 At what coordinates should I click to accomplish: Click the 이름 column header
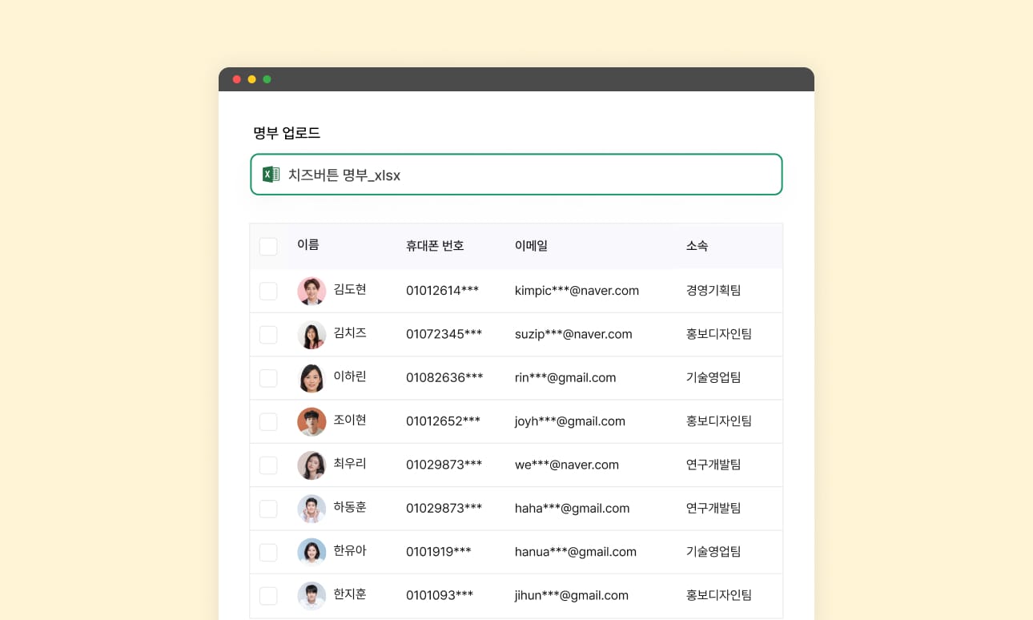click(307, 245)
